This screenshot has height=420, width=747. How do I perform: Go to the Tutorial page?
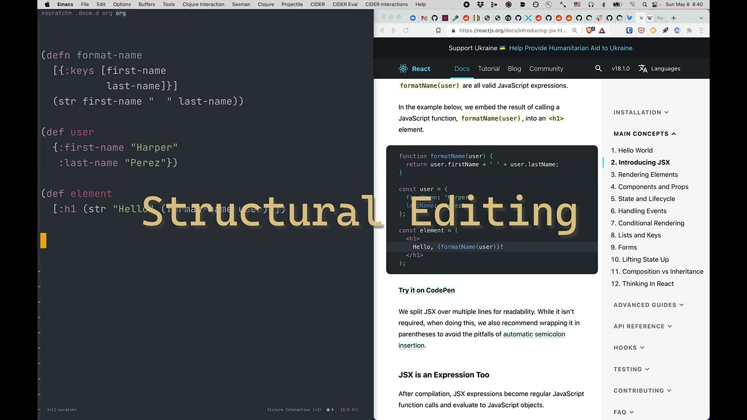point(488,68)
